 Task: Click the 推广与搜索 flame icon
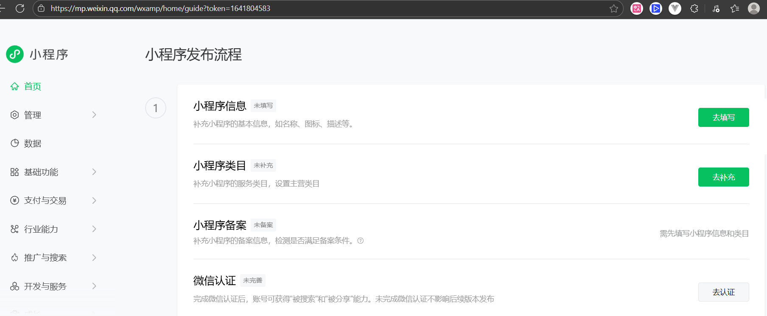pyautogui.click(x=15, y=257)
